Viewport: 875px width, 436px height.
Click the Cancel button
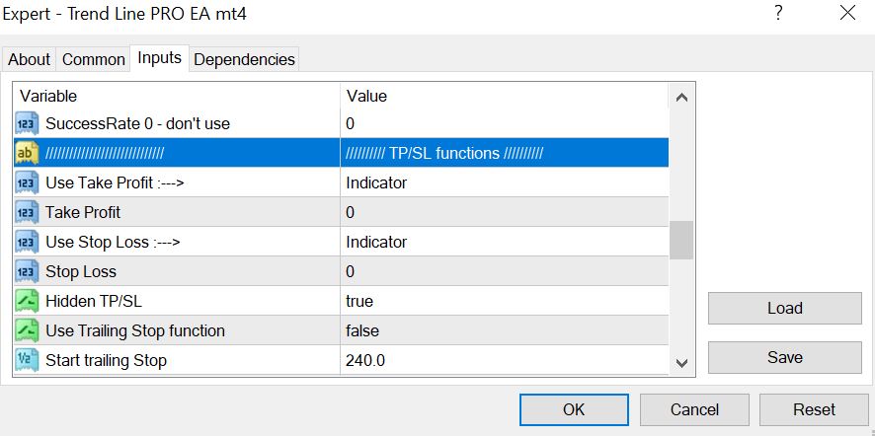coord(694,409)
